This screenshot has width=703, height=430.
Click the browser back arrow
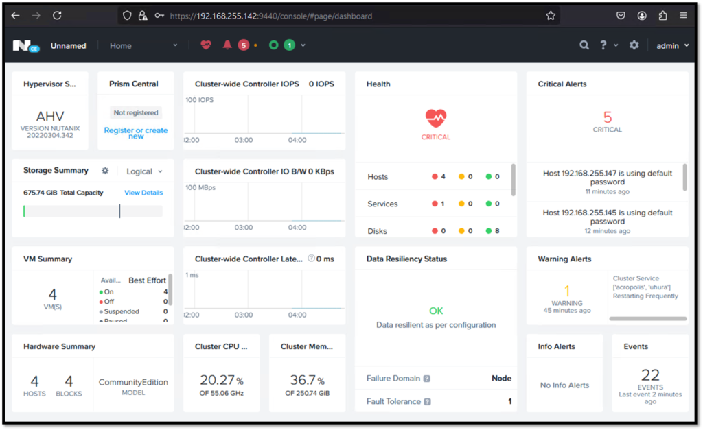[x=15, y=16]
